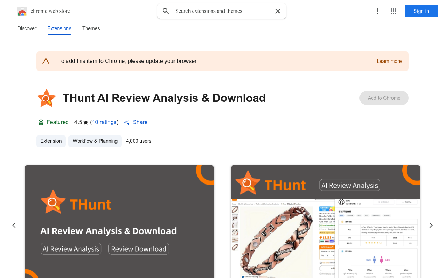
Task: Click the Sign in button
Action: coord(421,11)
